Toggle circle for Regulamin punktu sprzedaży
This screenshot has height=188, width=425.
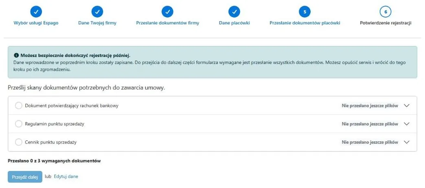click(x=19, y=124)
